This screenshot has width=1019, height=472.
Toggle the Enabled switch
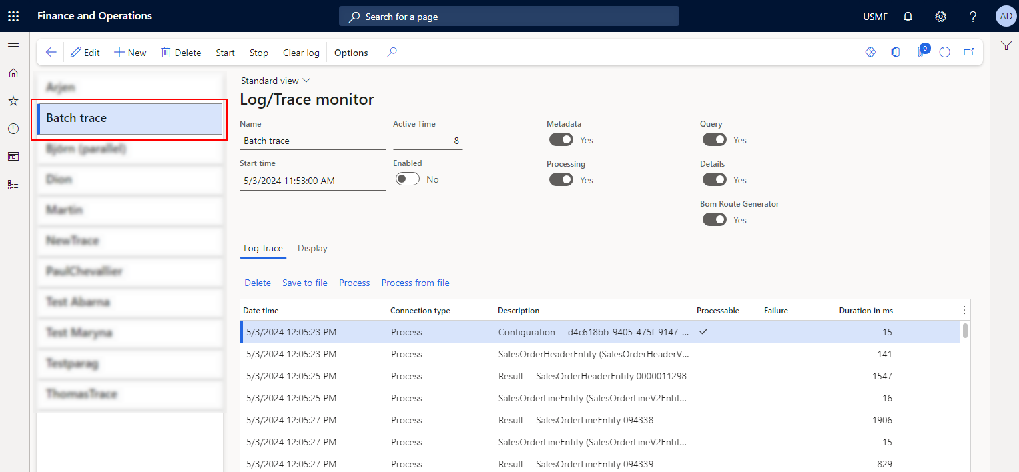point(408,179)
